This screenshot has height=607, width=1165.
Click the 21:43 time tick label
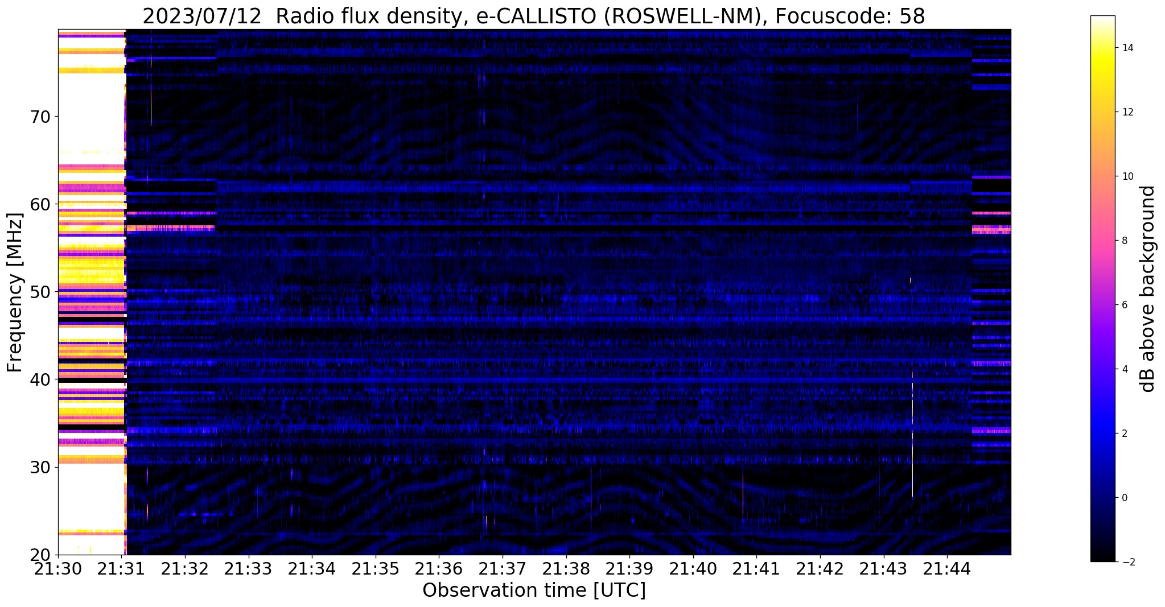884,568
